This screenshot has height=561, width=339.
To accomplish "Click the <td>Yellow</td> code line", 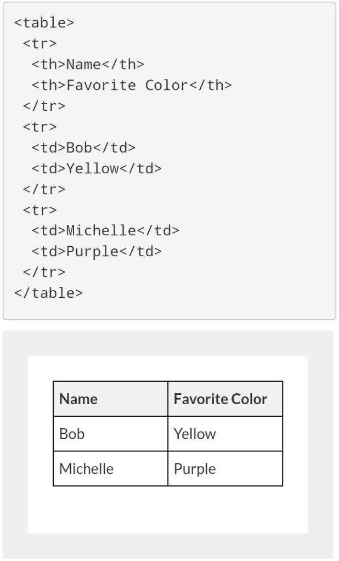I will 97,168.
